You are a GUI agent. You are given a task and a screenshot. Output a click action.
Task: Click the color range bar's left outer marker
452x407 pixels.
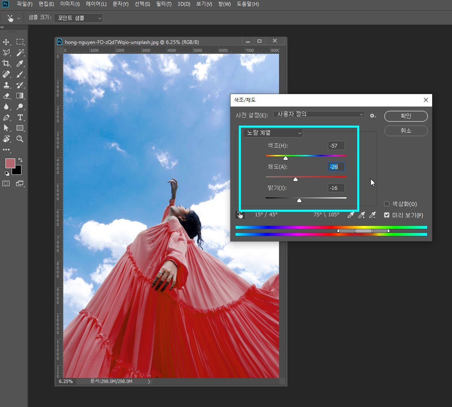coord(339,231)
